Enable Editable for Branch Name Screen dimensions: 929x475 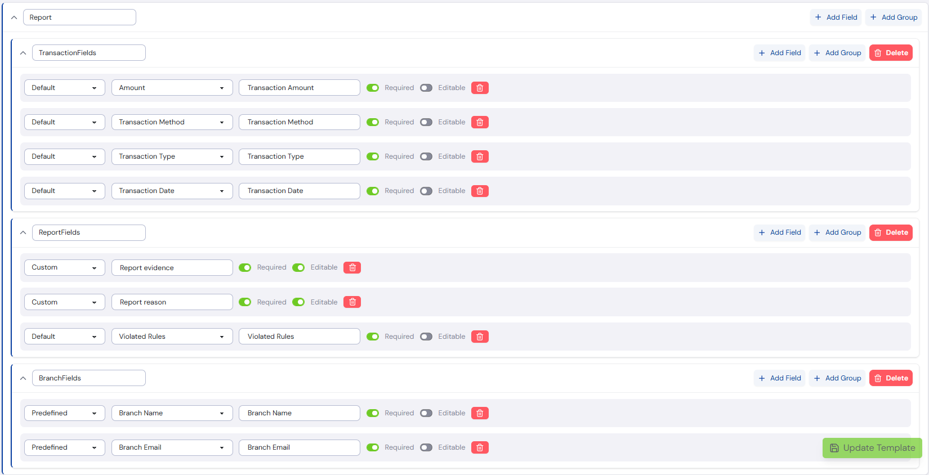point(426,413)
